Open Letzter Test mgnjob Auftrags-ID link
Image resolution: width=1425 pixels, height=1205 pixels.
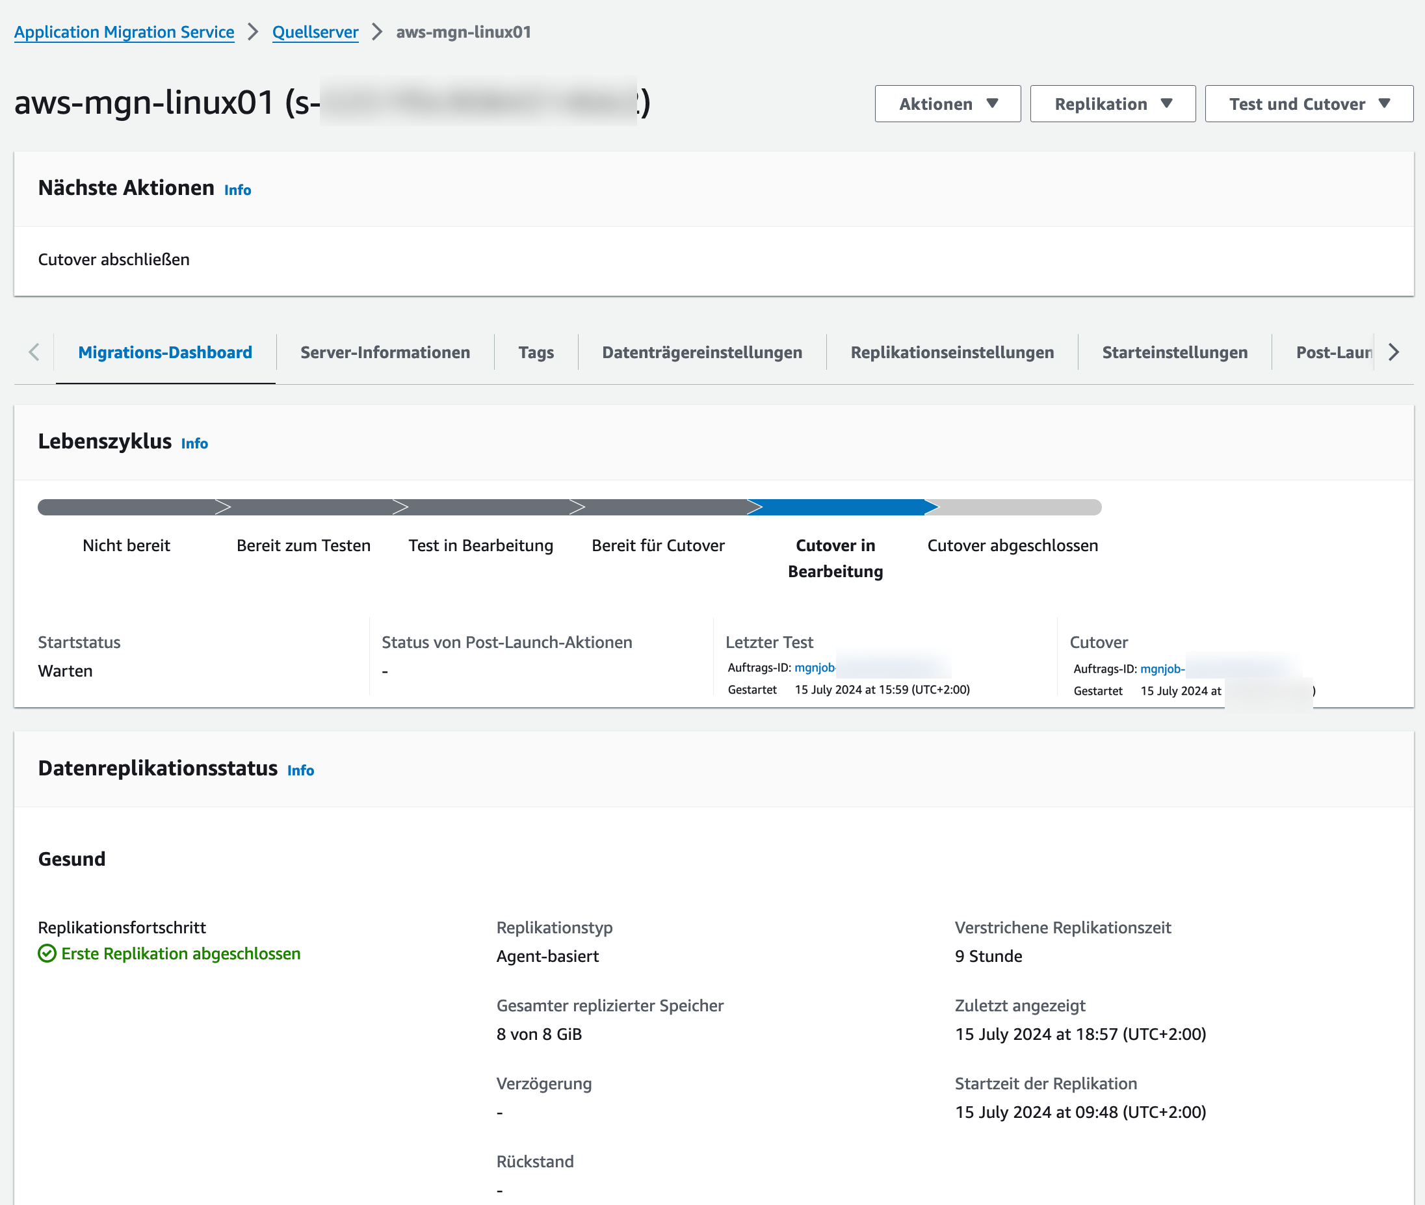[815, 667]
